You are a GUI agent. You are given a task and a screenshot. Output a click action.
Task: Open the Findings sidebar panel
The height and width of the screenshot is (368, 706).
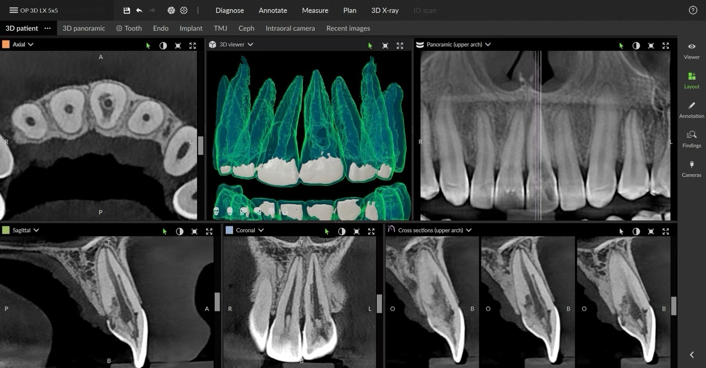click(x=691, y=139)
